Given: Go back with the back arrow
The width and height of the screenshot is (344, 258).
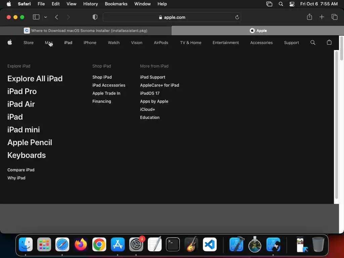Looking at the screenshot, I should pos(56,17).
